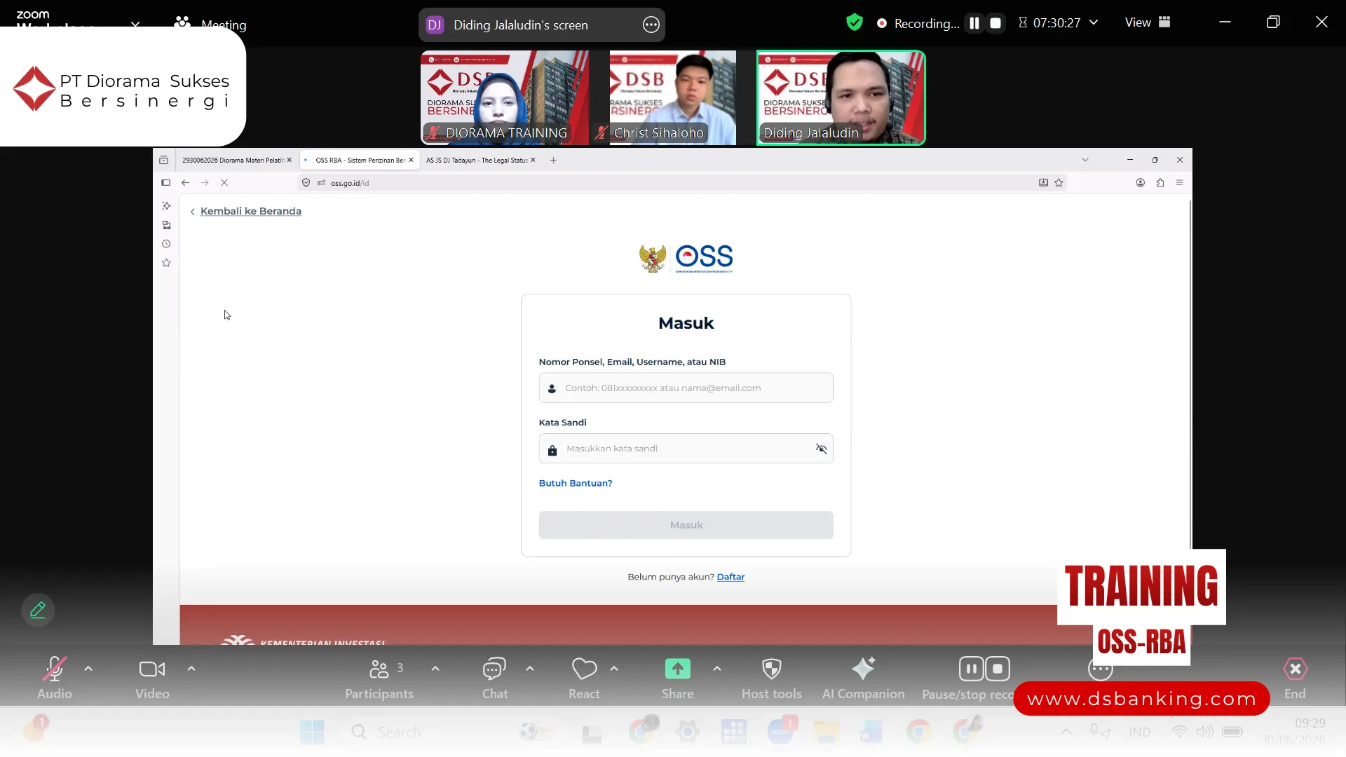Image resolution: width=1346 pixels, height=757 pixels.
Task: Click the site info shield icon
Action: pyautogui.click(x=306, y=182)
